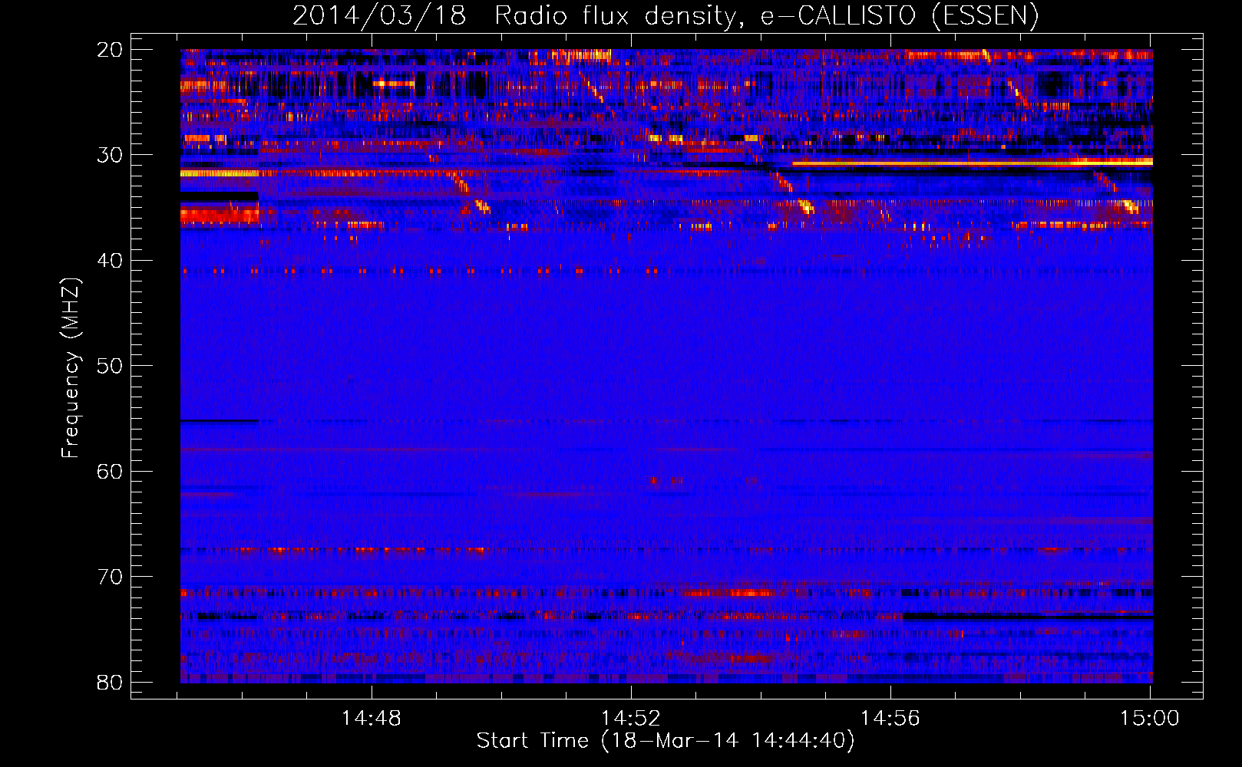
Task: Click the 'Frequency (MHZ)' axis title
Action: (x=71, y=367)
